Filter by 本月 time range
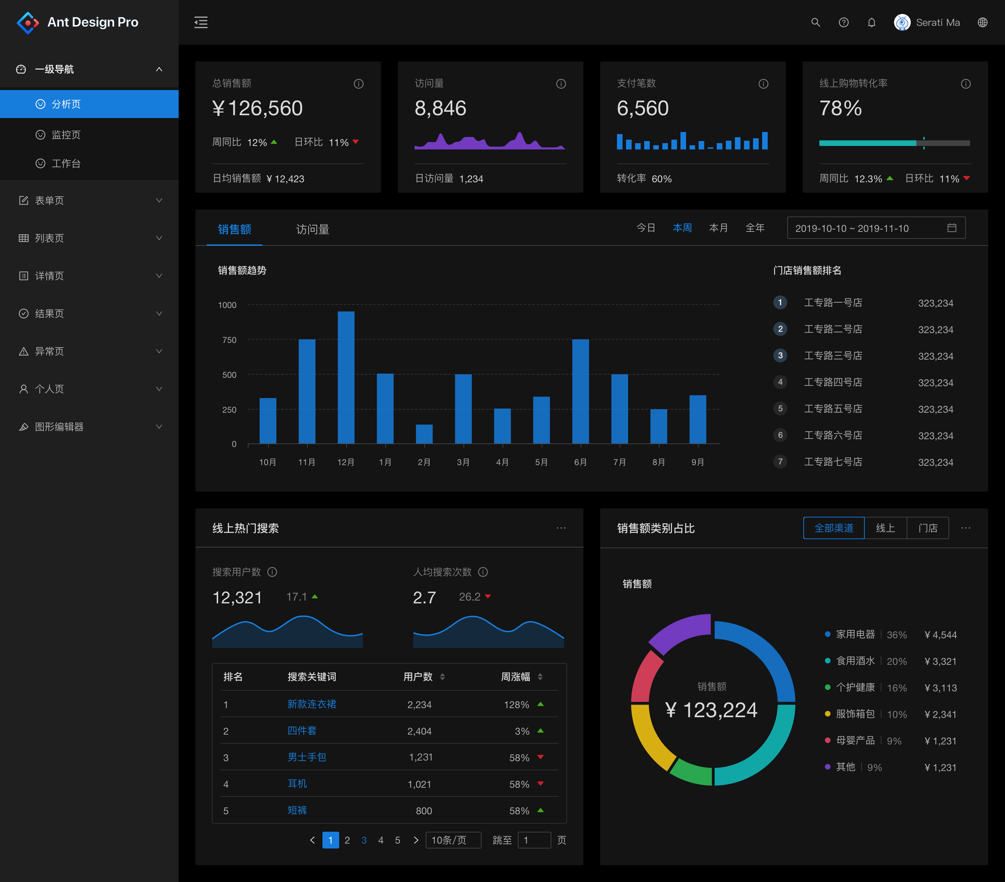The image size is (1005, 882). tap(718, 228)
